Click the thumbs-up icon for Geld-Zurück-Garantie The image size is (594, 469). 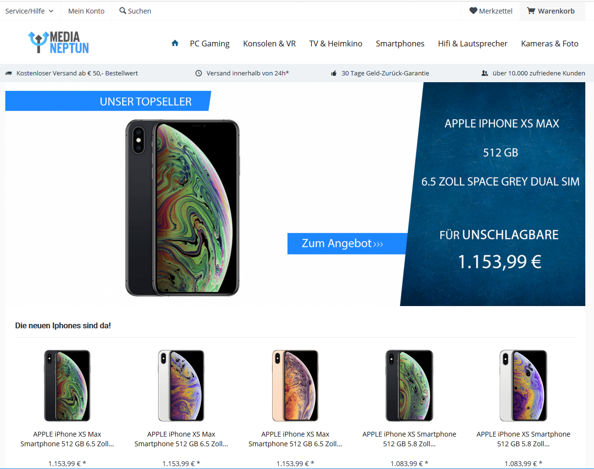click(x=333, y=73)
